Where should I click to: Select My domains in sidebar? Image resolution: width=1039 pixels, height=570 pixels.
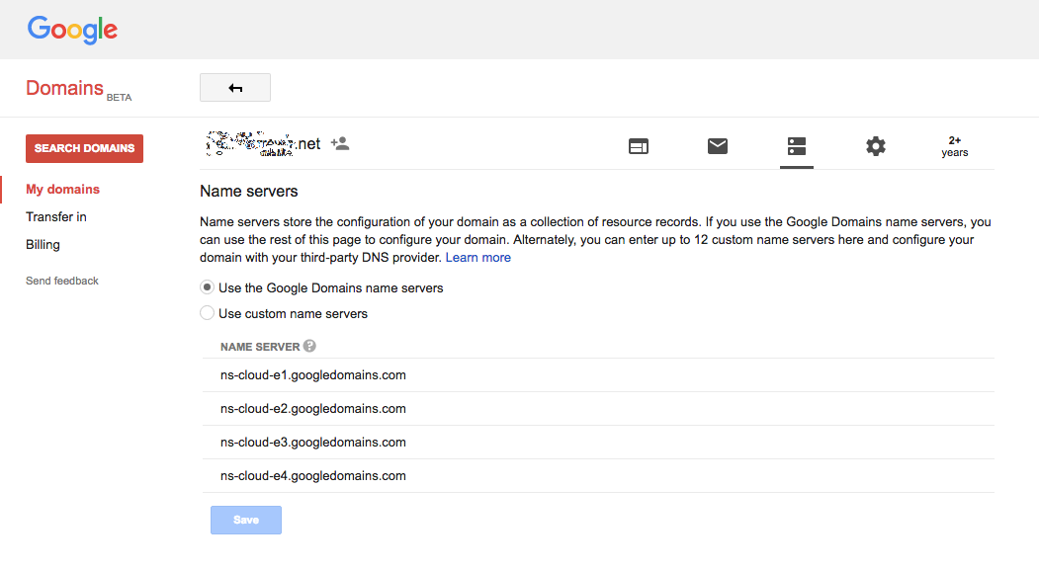(63, 190)
